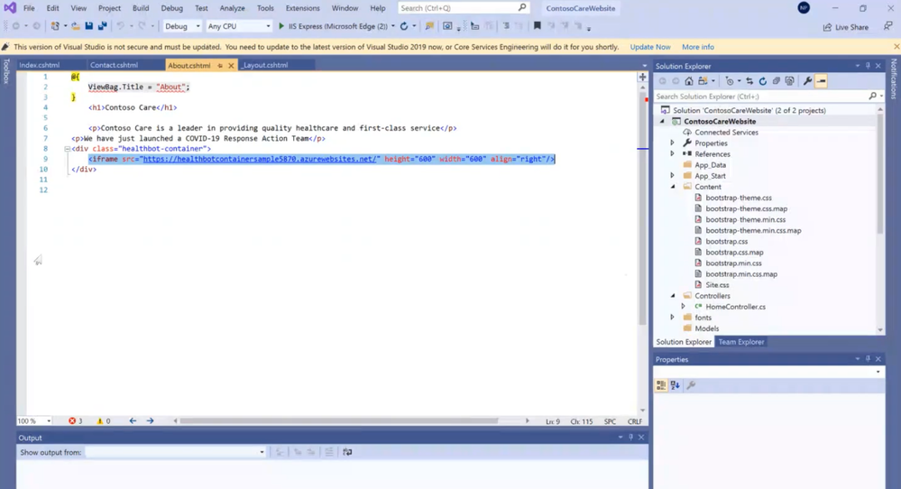
Task: Click Property Pages wrench in Properties panel
Action: pyautogui.click(x=691, y=385)
